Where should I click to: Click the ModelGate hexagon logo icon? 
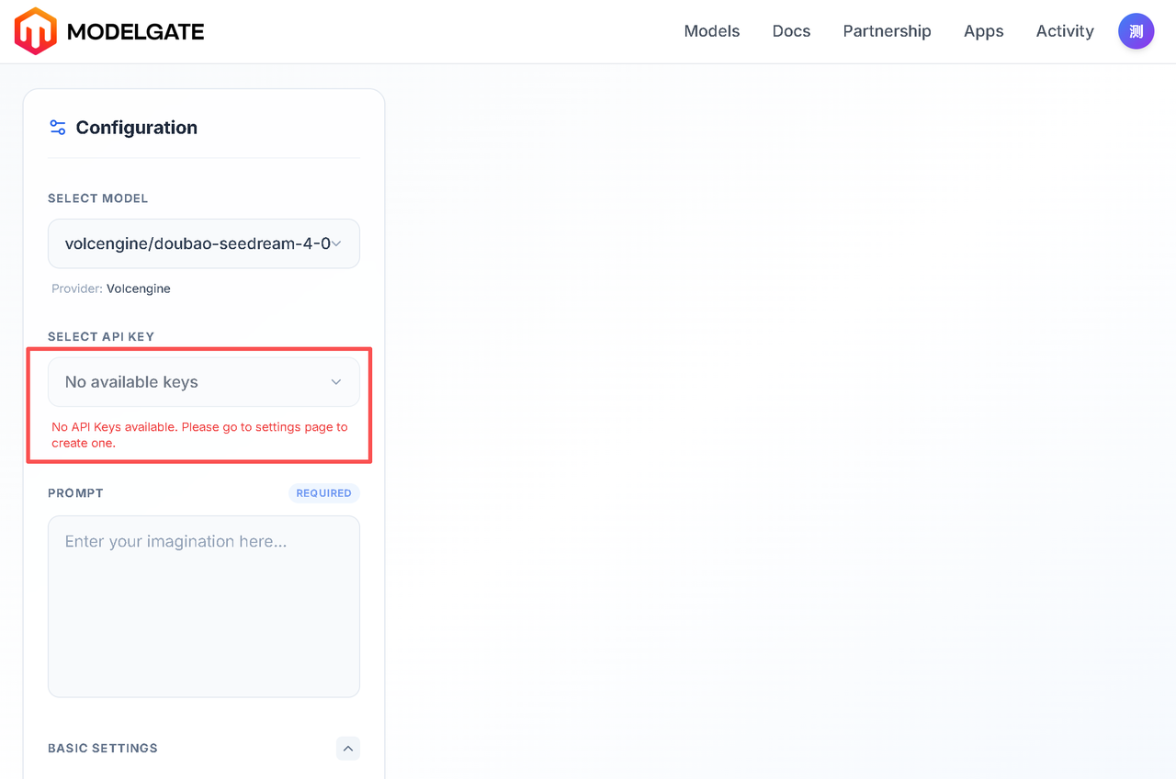(35, 31)
